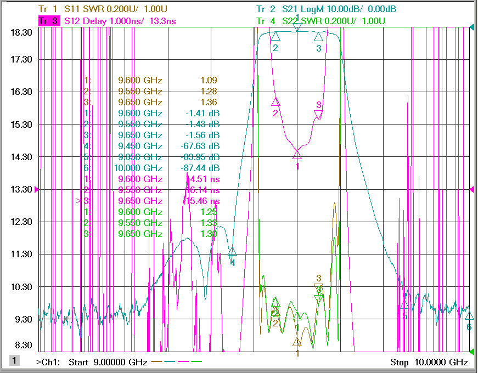
Task: Click the 10.30 Y-axis label
Action: (21, 287)
